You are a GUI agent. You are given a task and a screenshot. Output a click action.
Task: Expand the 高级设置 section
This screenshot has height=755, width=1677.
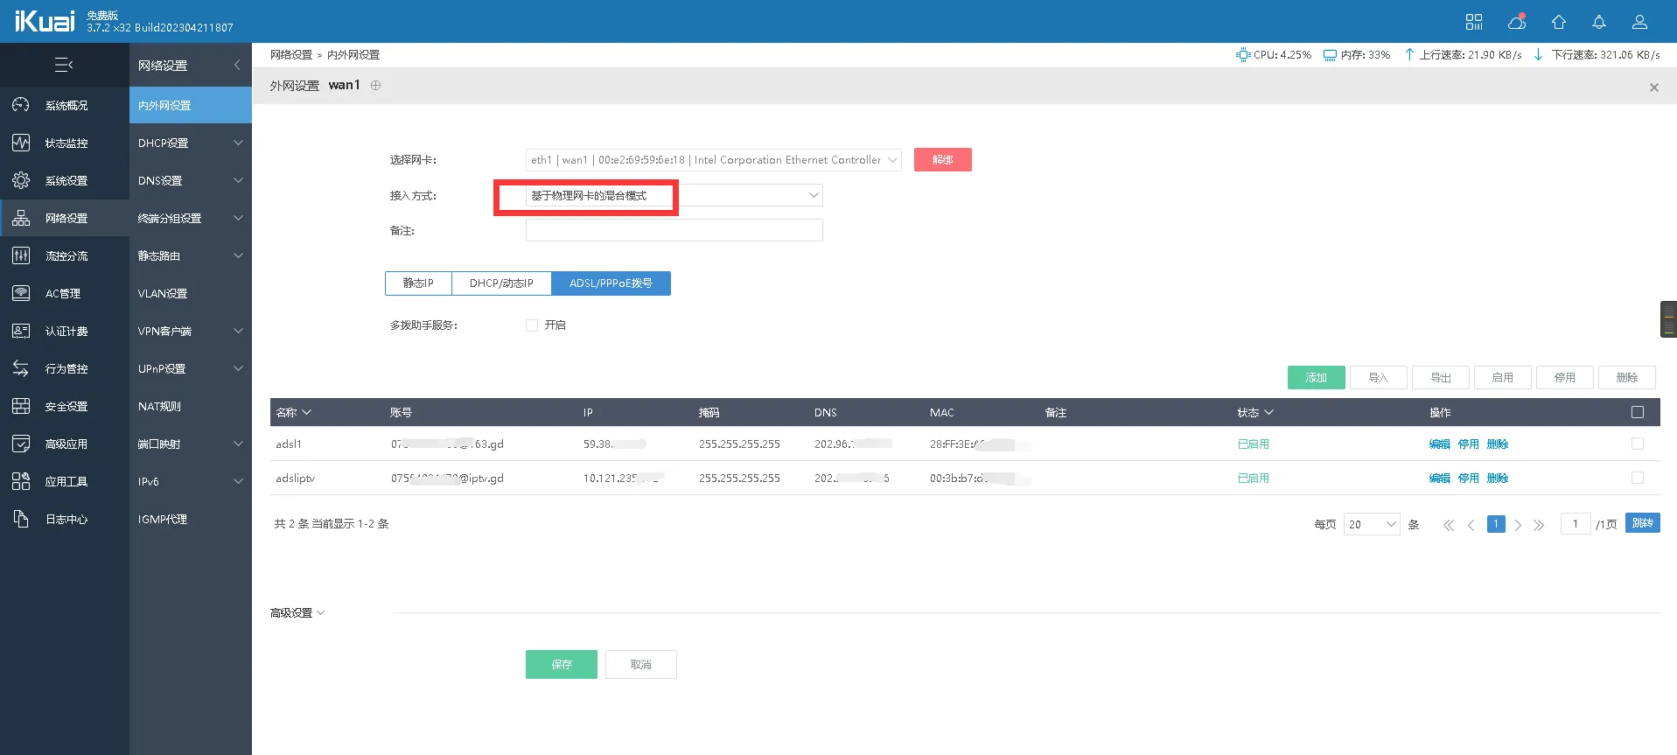pos(297,613)
